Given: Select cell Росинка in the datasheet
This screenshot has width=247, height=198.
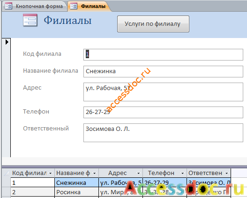Looking at the screenshot, I should pos(76,192).
